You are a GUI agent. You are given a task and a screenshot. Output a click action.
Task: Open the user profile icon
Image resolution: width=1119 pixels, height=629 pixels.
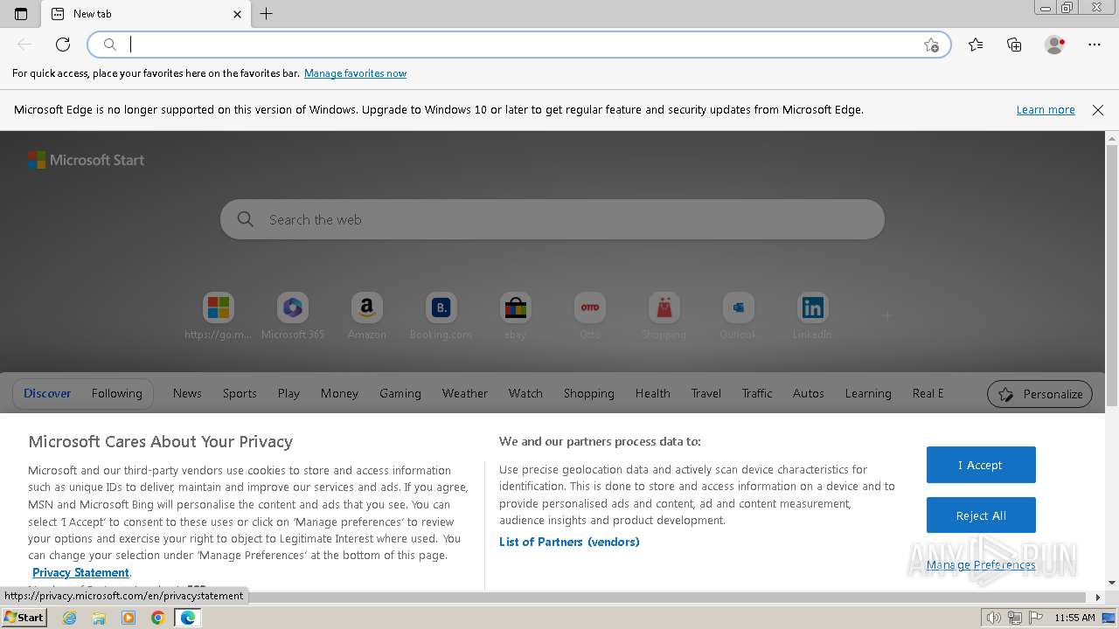point(1055,45)
